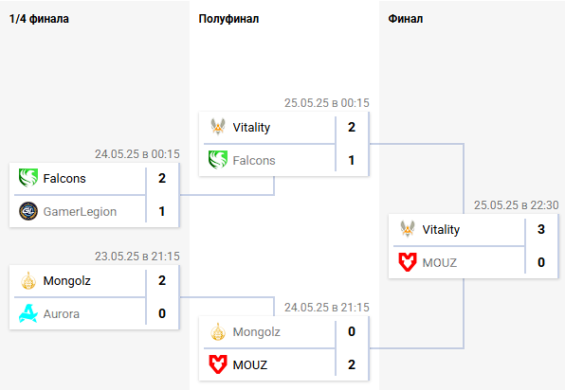The height and width of the screenshot is (390, 565).
Task: Open the Aurora team name link
Action: tap(62, 313)
